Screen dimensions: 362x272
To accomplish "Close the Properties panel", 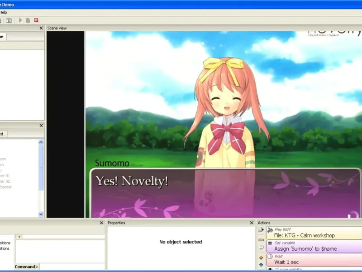I will coord(252,223).
